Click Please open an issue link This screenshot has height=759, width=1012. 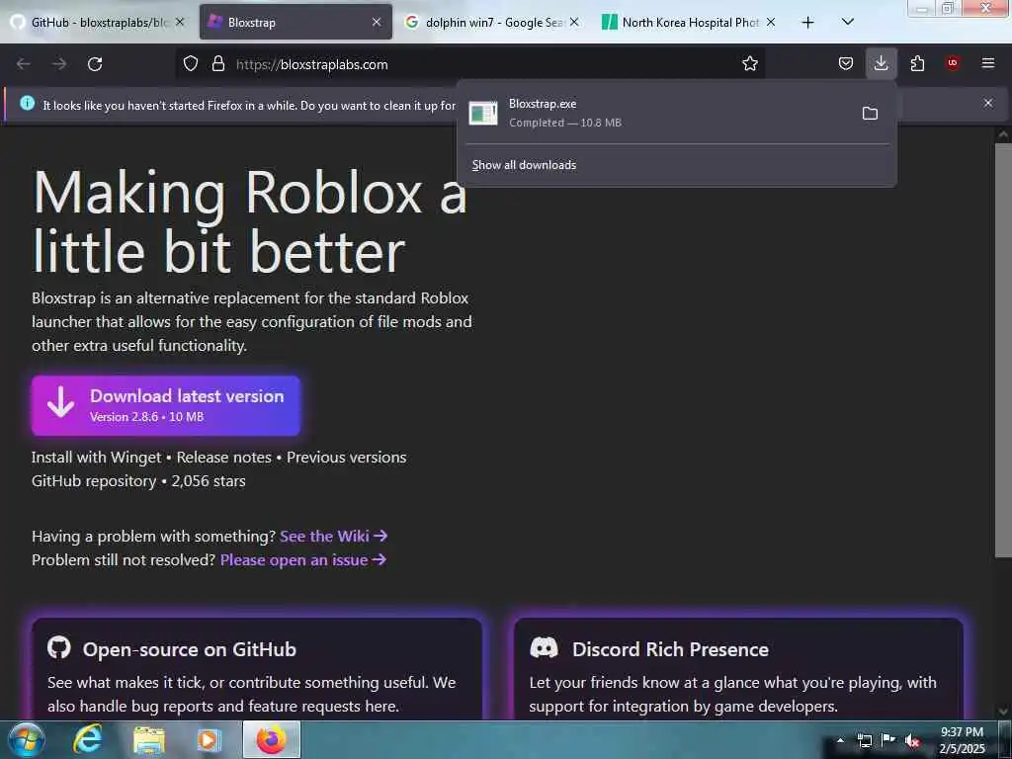pyautogui.click(x=303, y=559)
